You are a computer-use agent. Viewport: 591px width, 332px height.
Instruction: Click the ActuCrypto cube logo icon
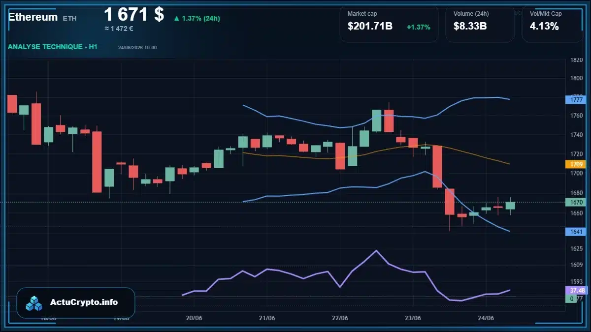34,303
